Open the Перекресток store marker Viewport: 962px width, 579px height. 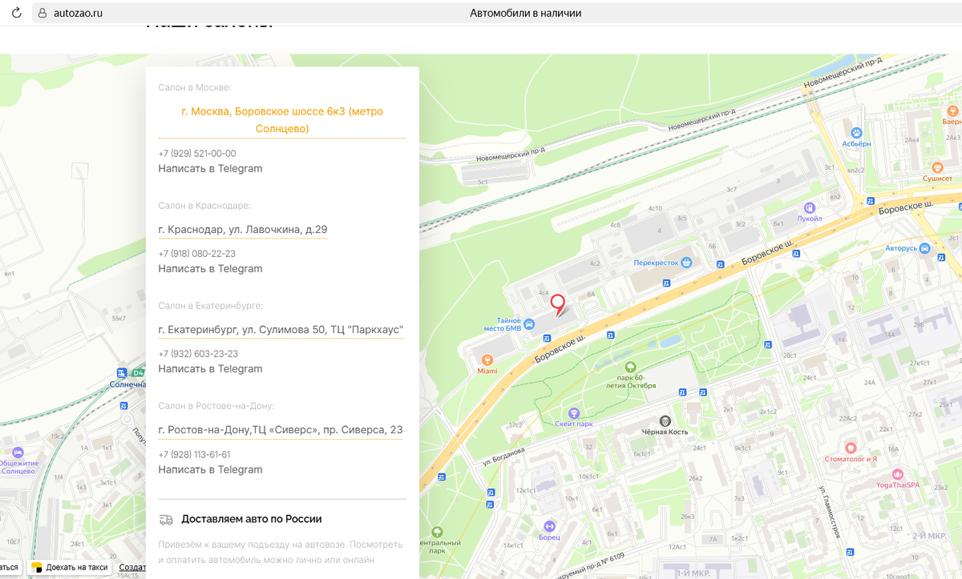[687, 262]
